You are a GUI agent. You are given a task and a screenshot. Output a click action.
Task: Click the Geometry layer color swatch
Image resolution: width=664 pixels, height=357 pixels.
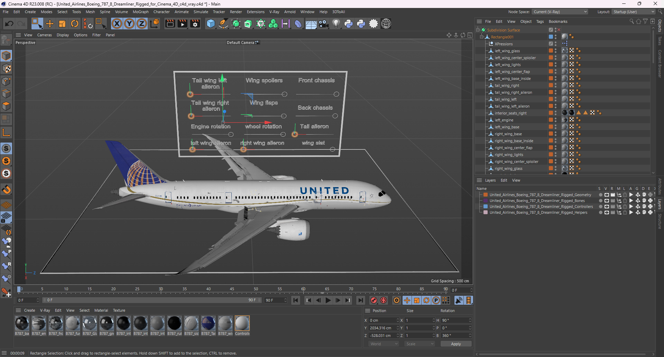pos(486,195)
